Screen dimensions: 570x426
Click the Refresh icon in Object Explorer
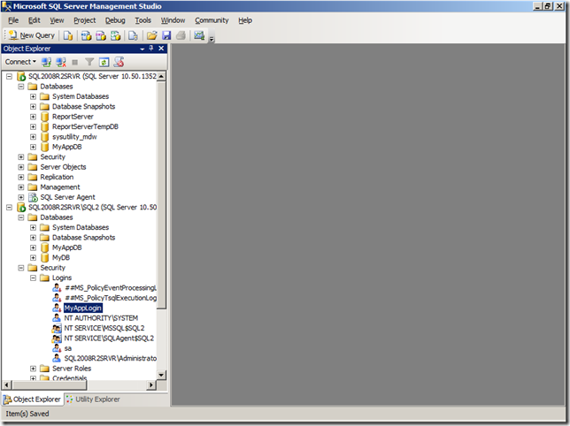click(104, 62)
